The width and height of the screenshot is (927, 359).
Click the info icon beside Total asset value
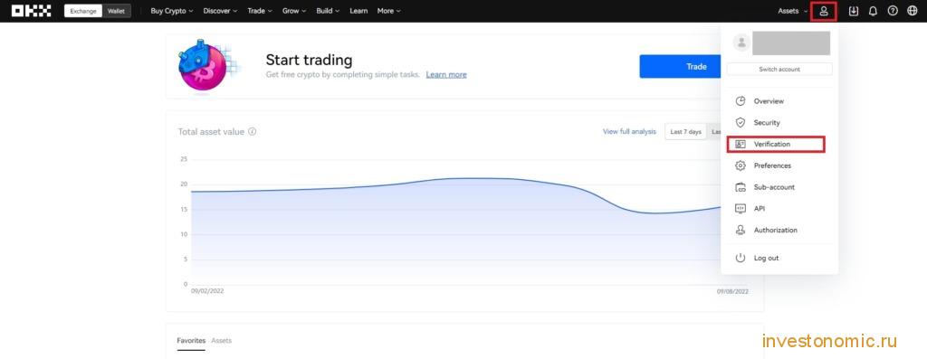[x=253, y=132]
